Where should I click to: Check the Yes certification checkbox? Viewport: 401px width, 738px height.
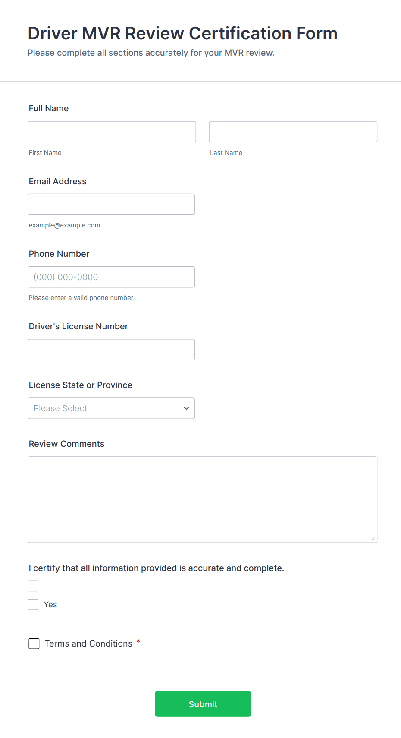[33, 605]
